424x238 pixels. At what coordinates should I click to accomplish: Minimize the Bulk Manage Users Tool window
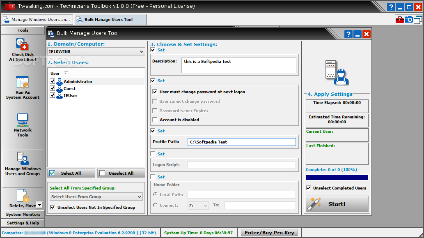pos(358,34)
